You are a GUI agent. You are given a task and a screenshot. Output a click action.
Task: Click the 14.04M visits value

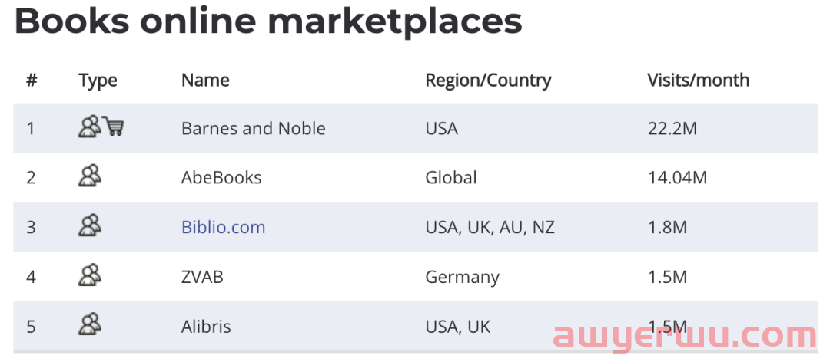click(x=677, y=178)
